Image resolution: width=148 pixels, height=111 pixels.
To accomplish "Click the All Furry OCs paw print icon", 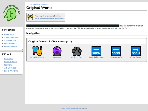I will pyautogui.click(x=77, y=51).
